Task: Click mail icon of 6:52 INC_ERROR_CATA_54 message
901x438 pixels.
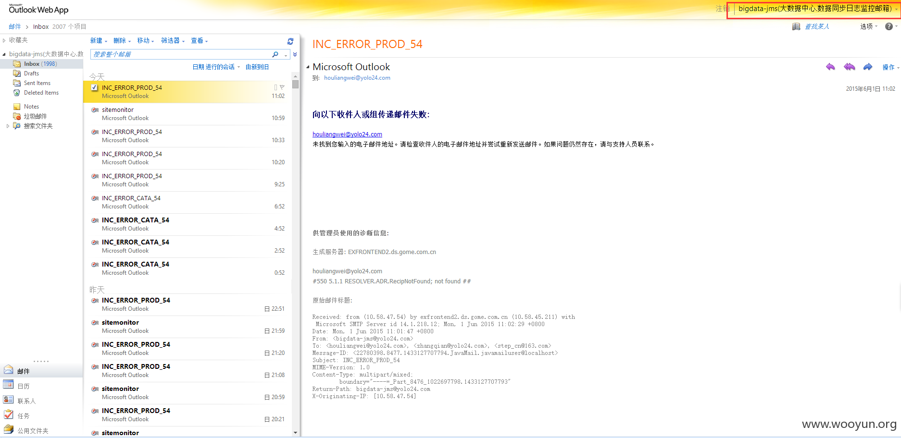Action: pyautogui.click(x=95, y=198)
